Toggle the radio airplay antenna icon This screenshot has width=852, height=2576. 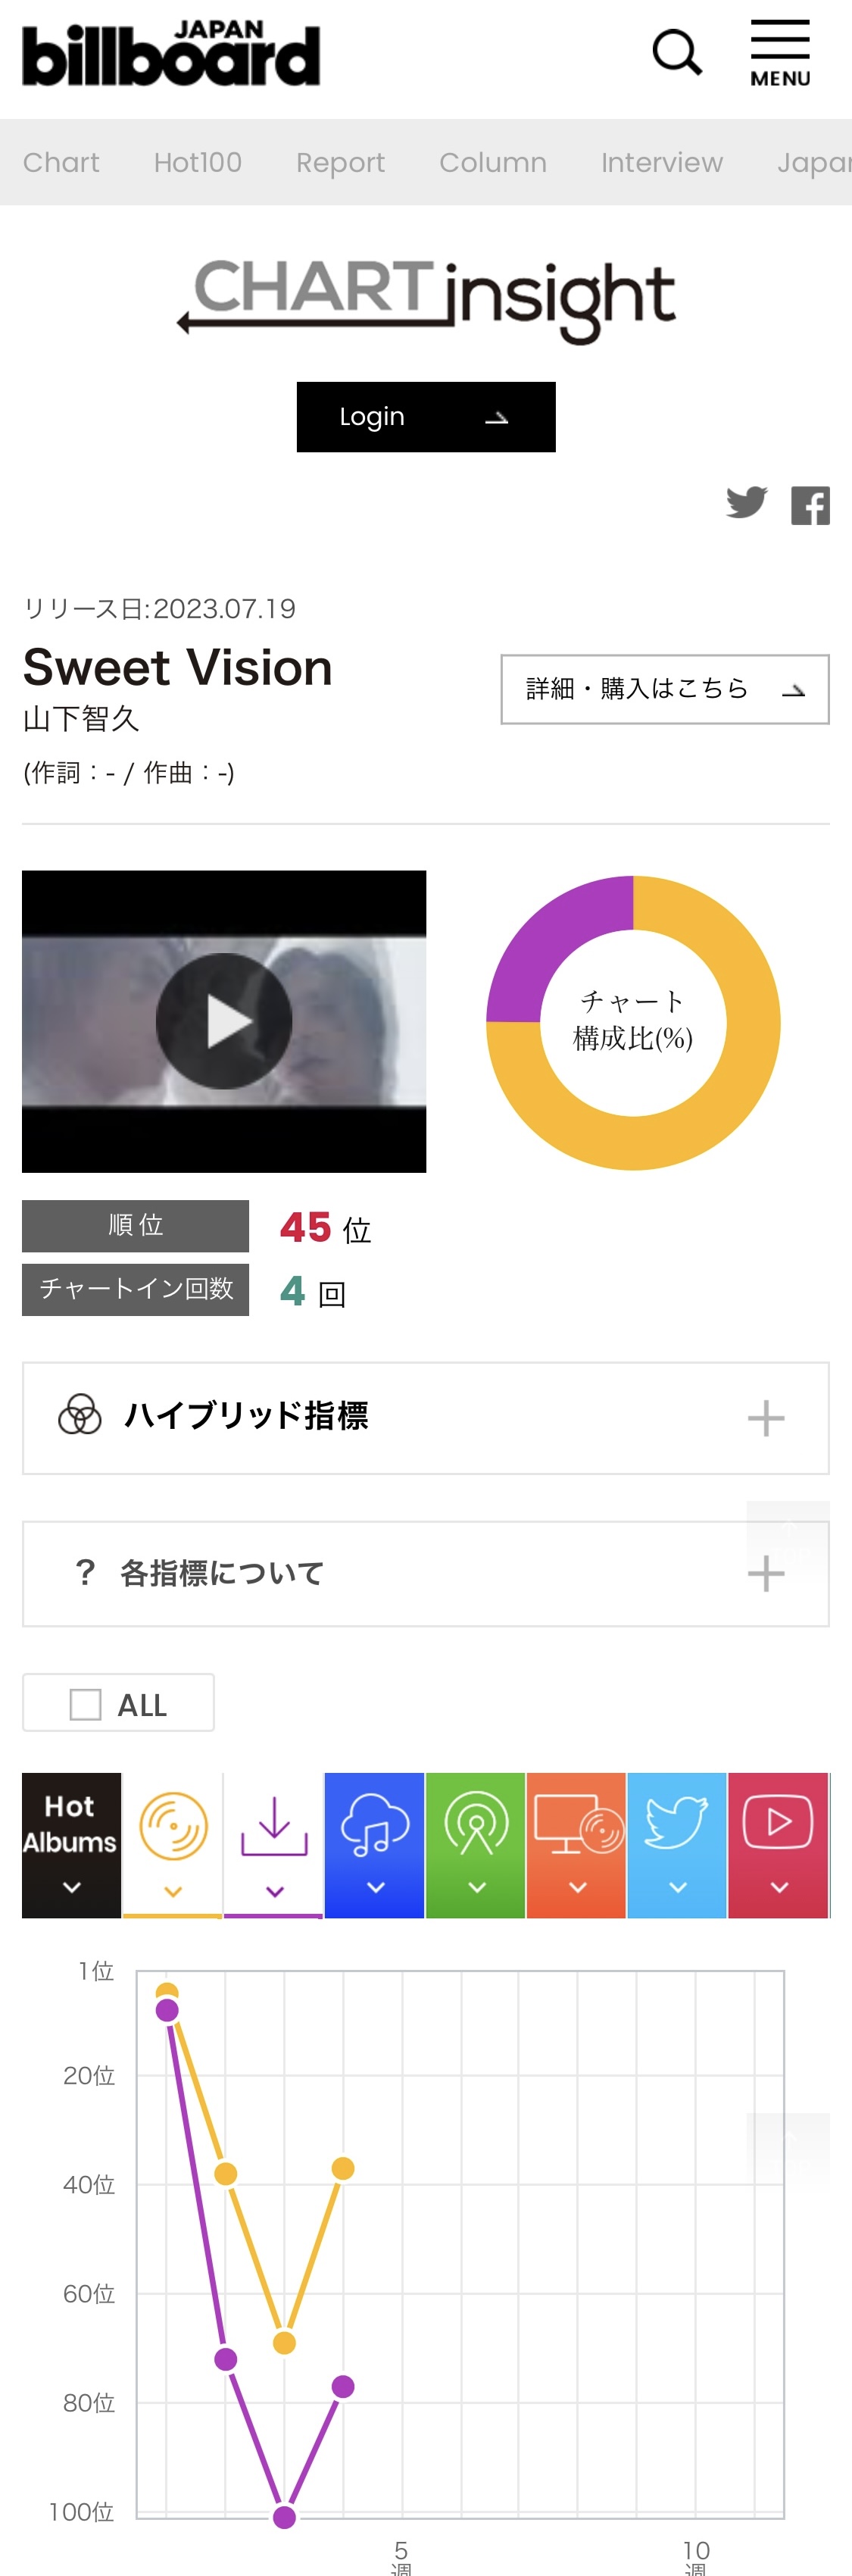coord(476,1844)
